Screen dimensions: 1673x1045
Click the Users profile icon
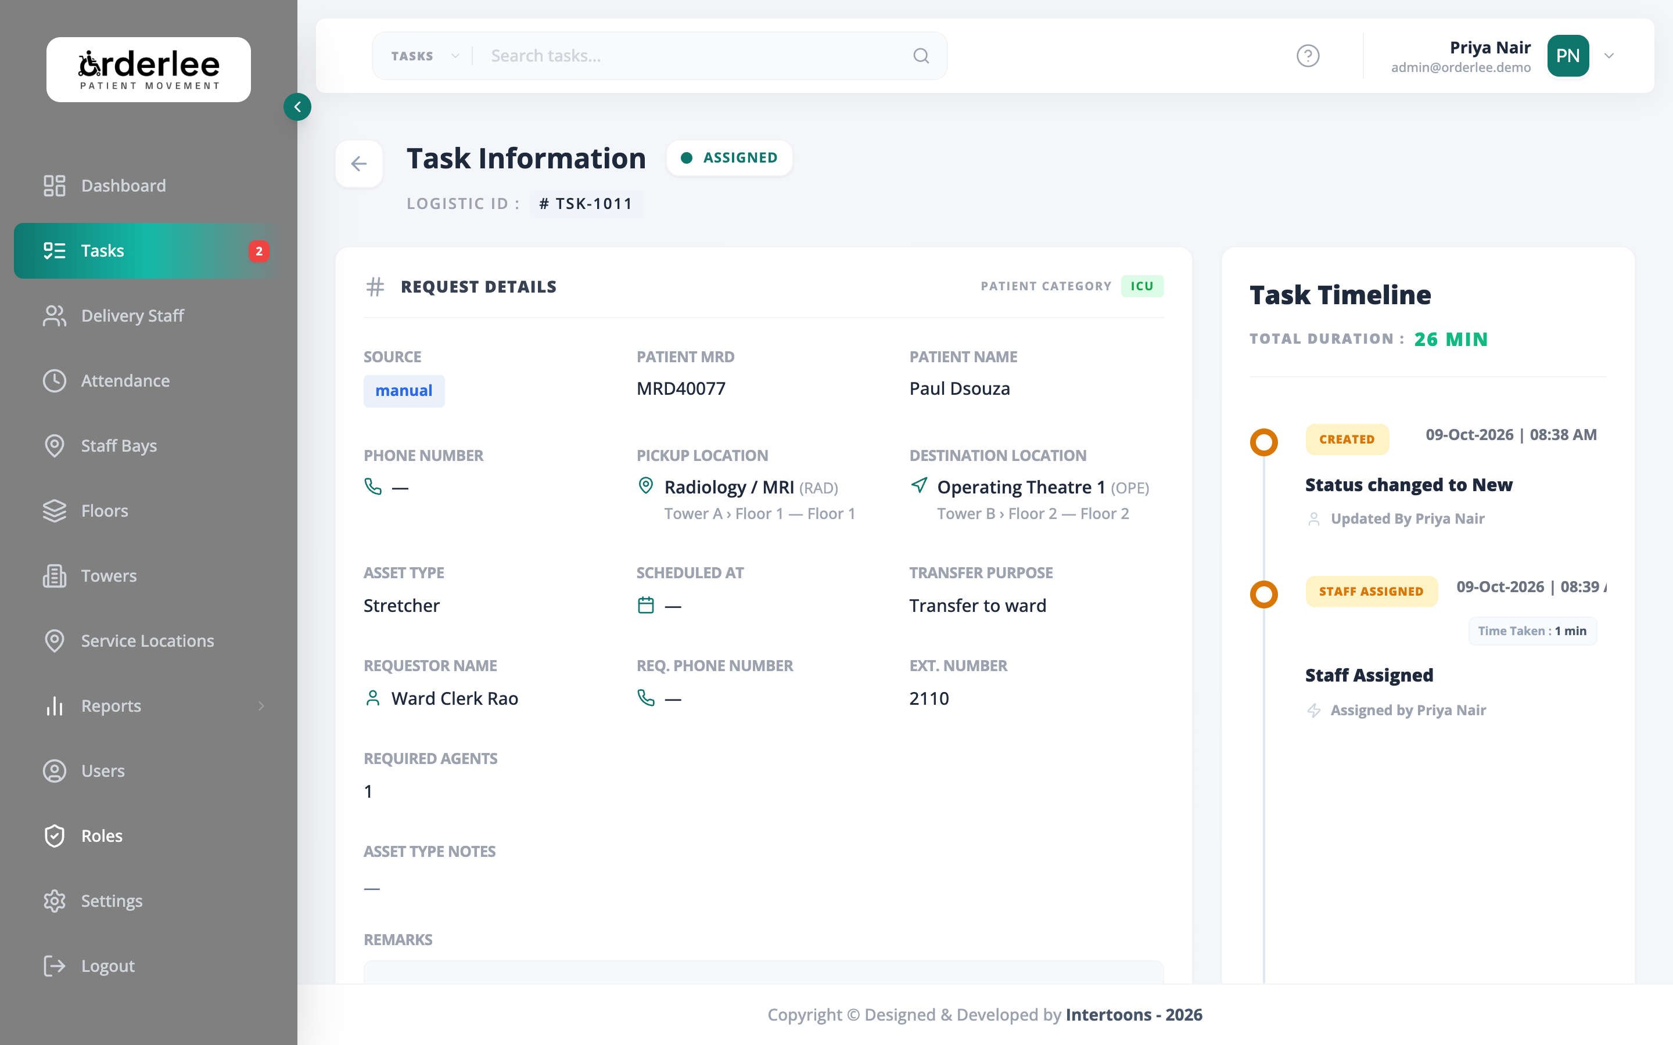click(54, 770)
